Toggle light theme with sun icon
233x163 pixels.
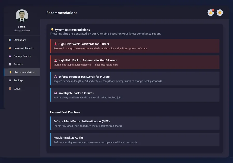(220, 13)
